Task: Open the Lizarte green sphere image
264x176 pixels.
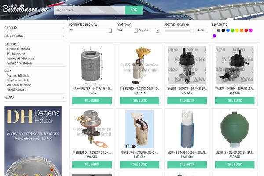Action: (x=235, y=129)
